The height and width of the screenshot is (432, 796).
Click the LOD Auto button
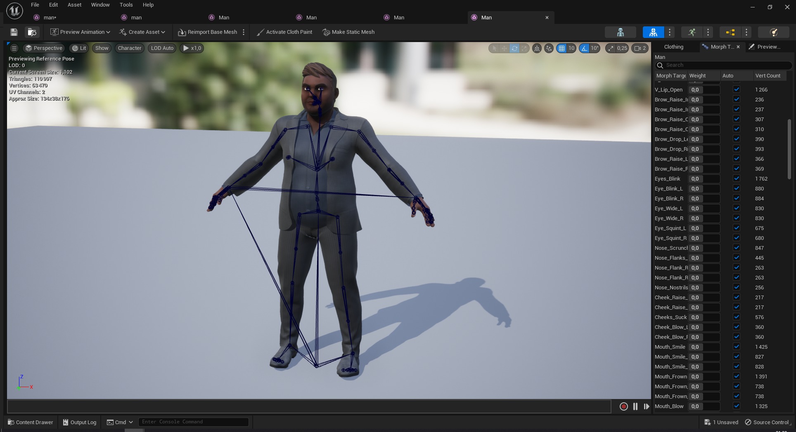162,48
